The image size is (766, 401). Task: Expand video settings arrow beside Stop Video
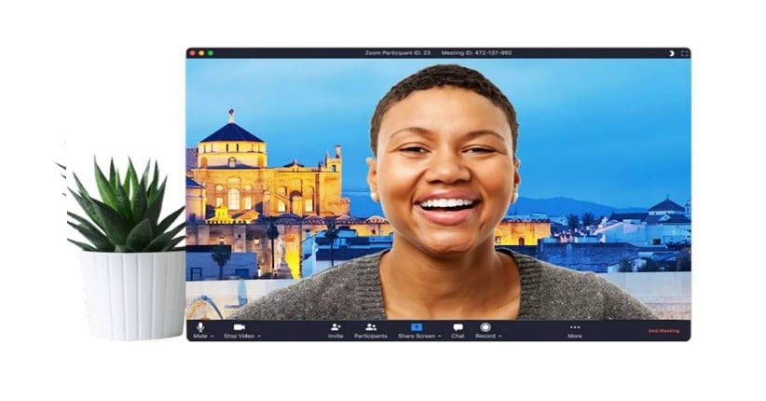259,336
